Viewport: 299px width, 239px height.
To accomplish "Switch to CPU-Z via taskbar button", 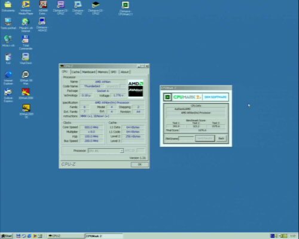I will [x=66, y=236].
